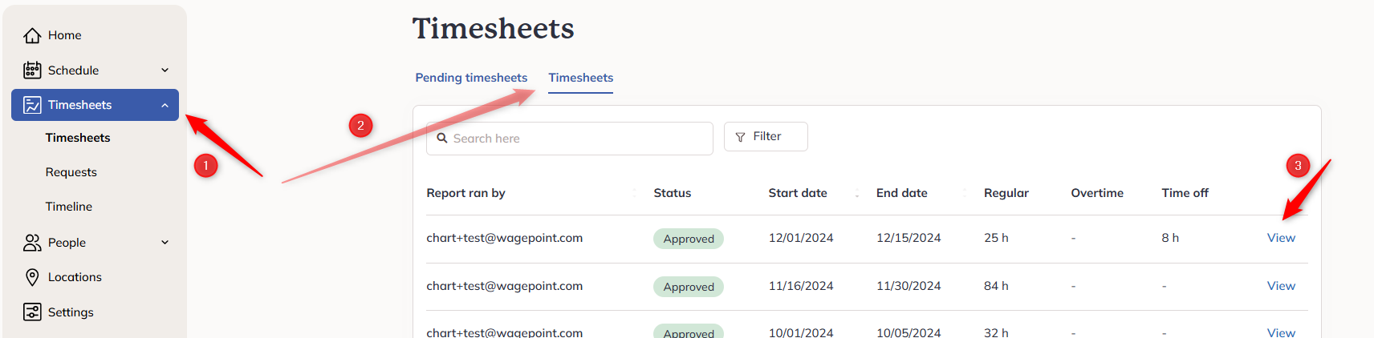Click the People icon in sidebar
This screenshot has width=1374, height=338.
pos(32,243)
